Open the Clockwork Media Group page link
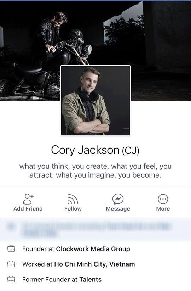Viewport: 191px width, 291px height. pos(93,249)
